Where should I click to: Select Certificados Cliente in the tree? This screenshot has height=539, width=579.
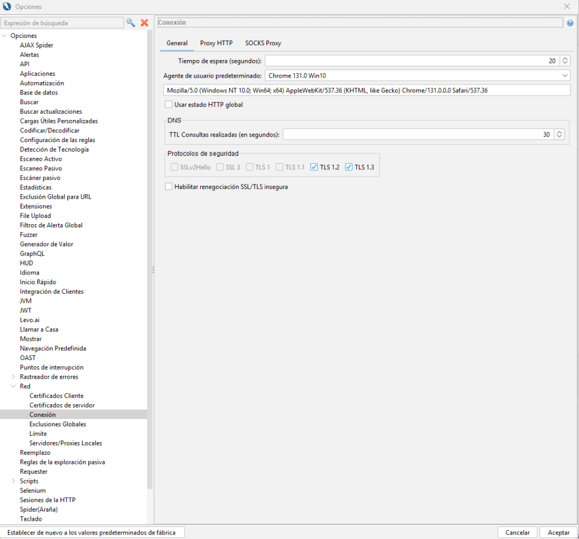click(57, 396)
